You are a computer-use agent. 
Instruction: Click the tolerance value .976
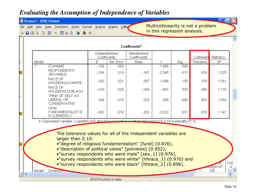click(204, 72)
